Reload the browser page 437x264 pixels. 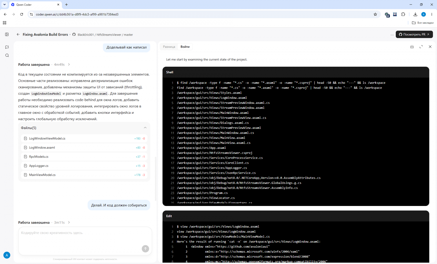[22, 14]
